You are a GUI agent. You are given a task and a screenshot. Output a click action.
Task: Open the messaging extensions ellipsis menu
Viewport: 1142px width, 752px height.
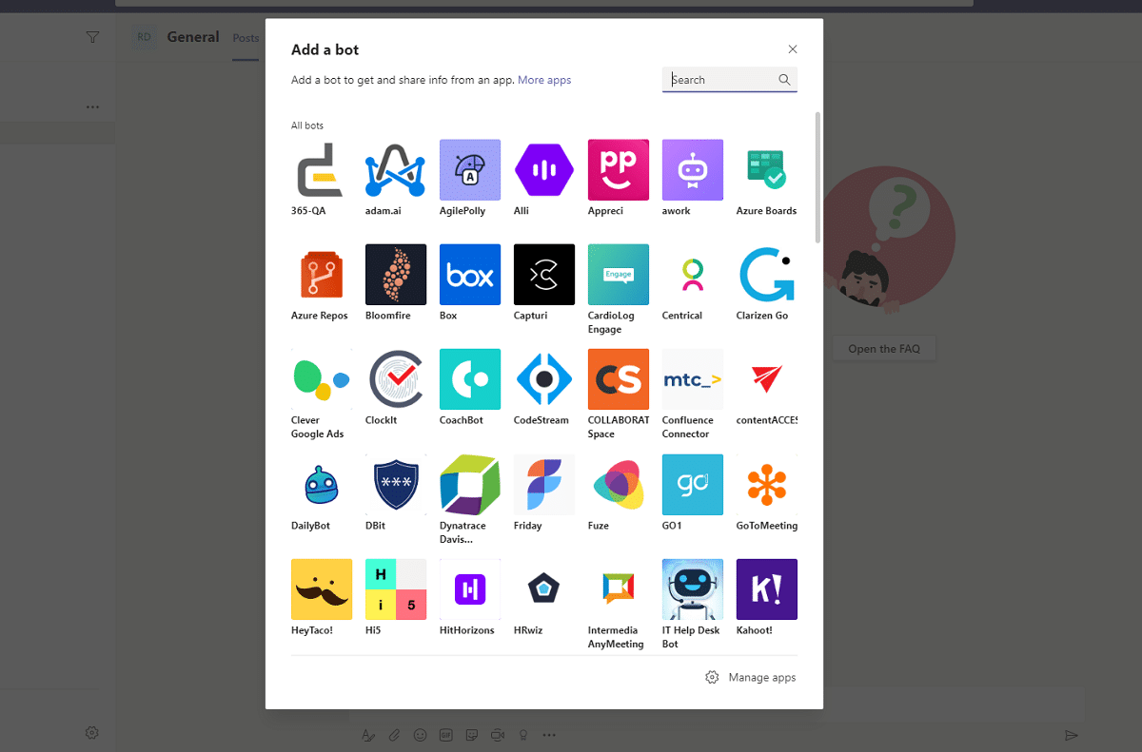tap(549, 734)
